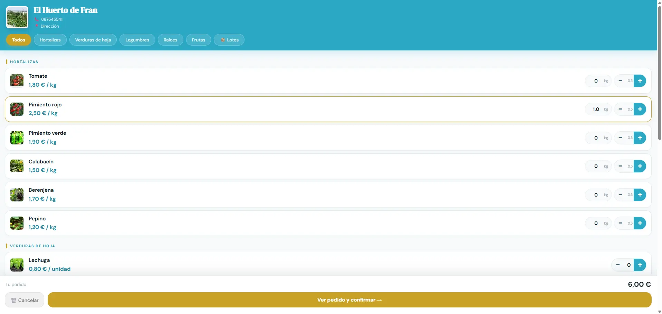Cancel the order with trash button
The image size is (662, 314).
[x=25, y=300]
